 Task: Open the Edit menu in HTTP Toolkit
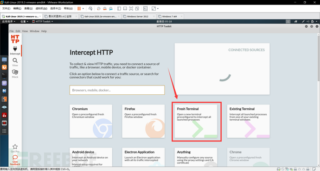pos(18,31)
